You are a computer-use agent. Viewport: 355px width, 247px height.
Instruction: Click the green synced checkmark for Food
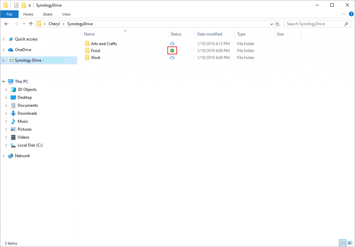pos(172,51)
